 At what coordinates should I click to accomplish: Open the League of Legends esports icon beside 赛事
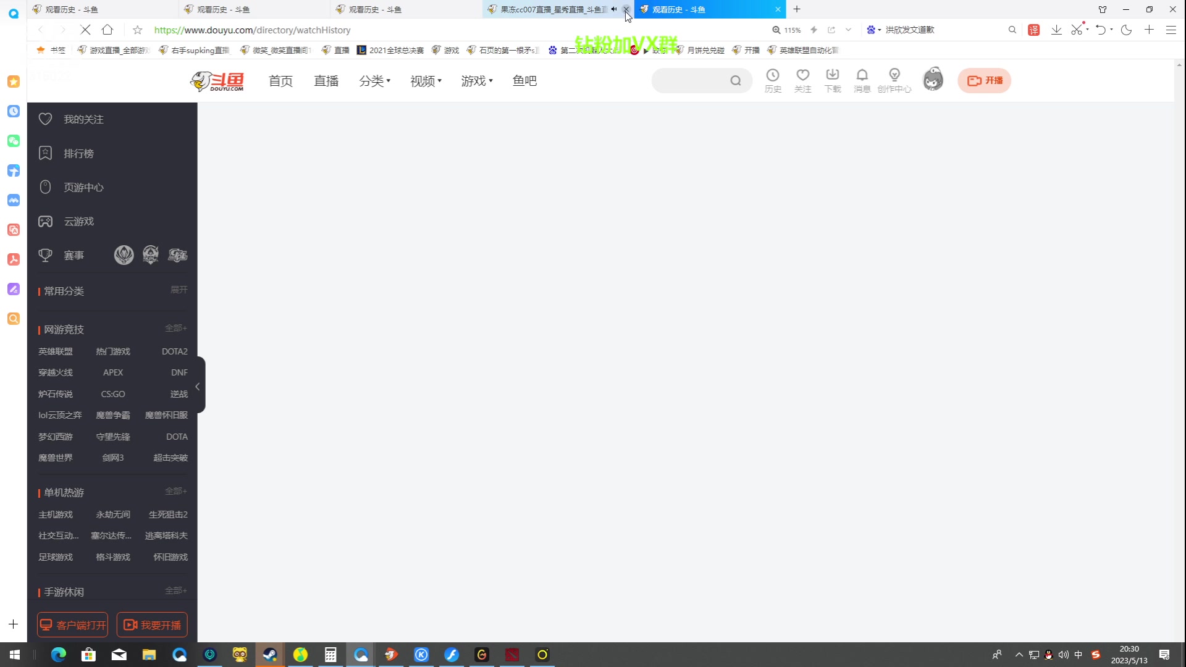(124, 254)
